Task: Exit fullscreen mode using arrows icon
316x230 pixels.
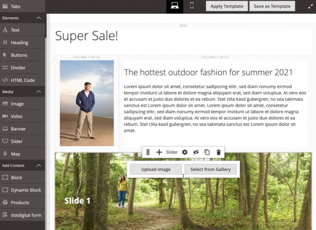Action: (310, 7)
